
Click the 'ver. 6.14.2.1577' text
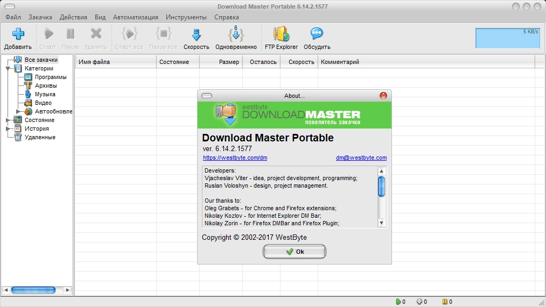coord(227,148)
